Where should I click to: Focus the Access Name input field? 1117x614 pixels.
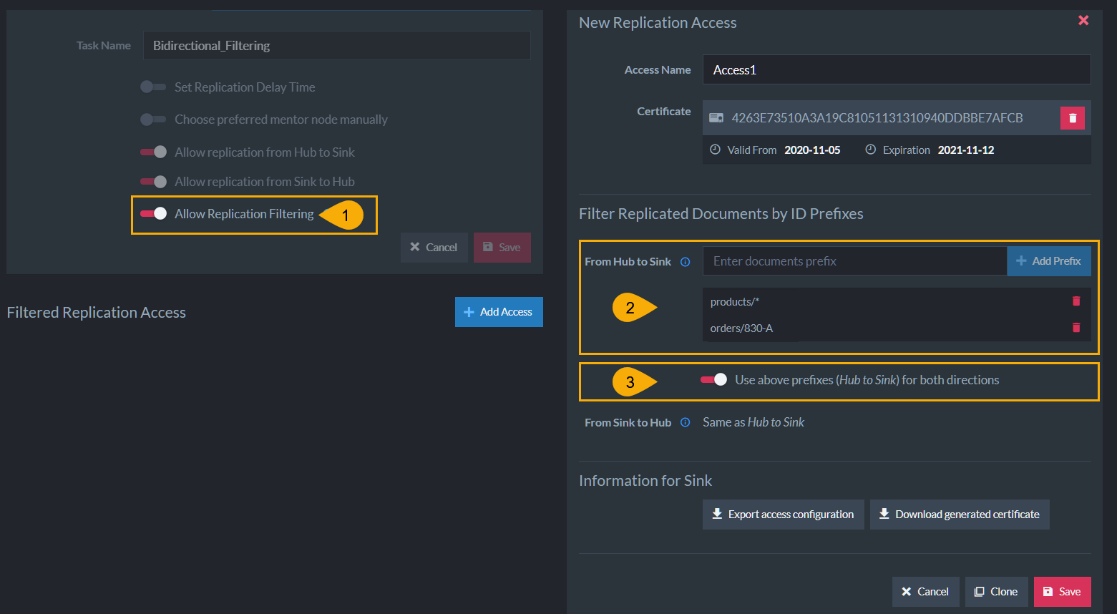click(897, 70)
